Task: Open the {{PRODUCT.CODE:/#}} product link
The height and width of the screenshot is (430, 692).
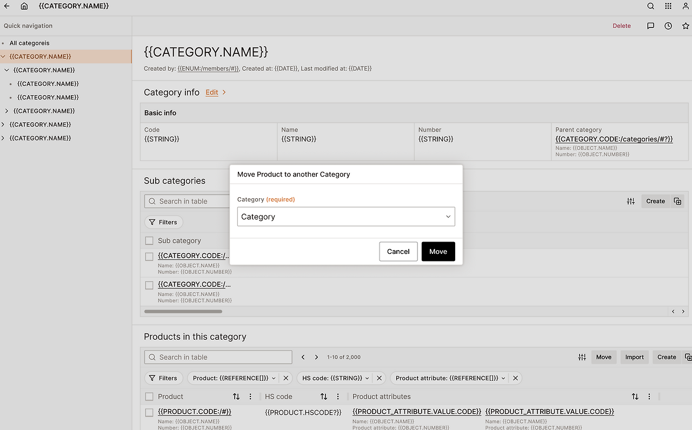Action: (x=195, y=412)
